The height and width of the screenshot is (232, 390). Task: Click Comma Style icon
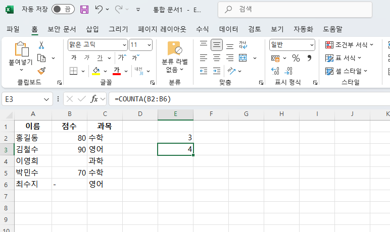tap(309, 58)
